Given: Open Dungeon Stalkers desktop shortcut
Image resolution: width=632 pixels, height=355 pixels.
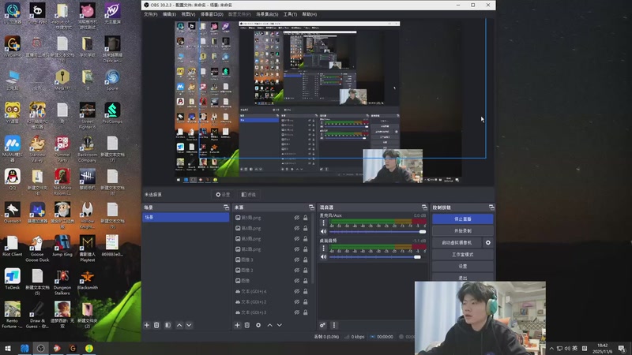Looking at the screenshot, I should coord(62,282).
